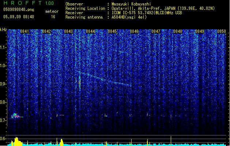Click the kHz axis unit label
This screenshot has height=146, width=230.
click(3, 30)
